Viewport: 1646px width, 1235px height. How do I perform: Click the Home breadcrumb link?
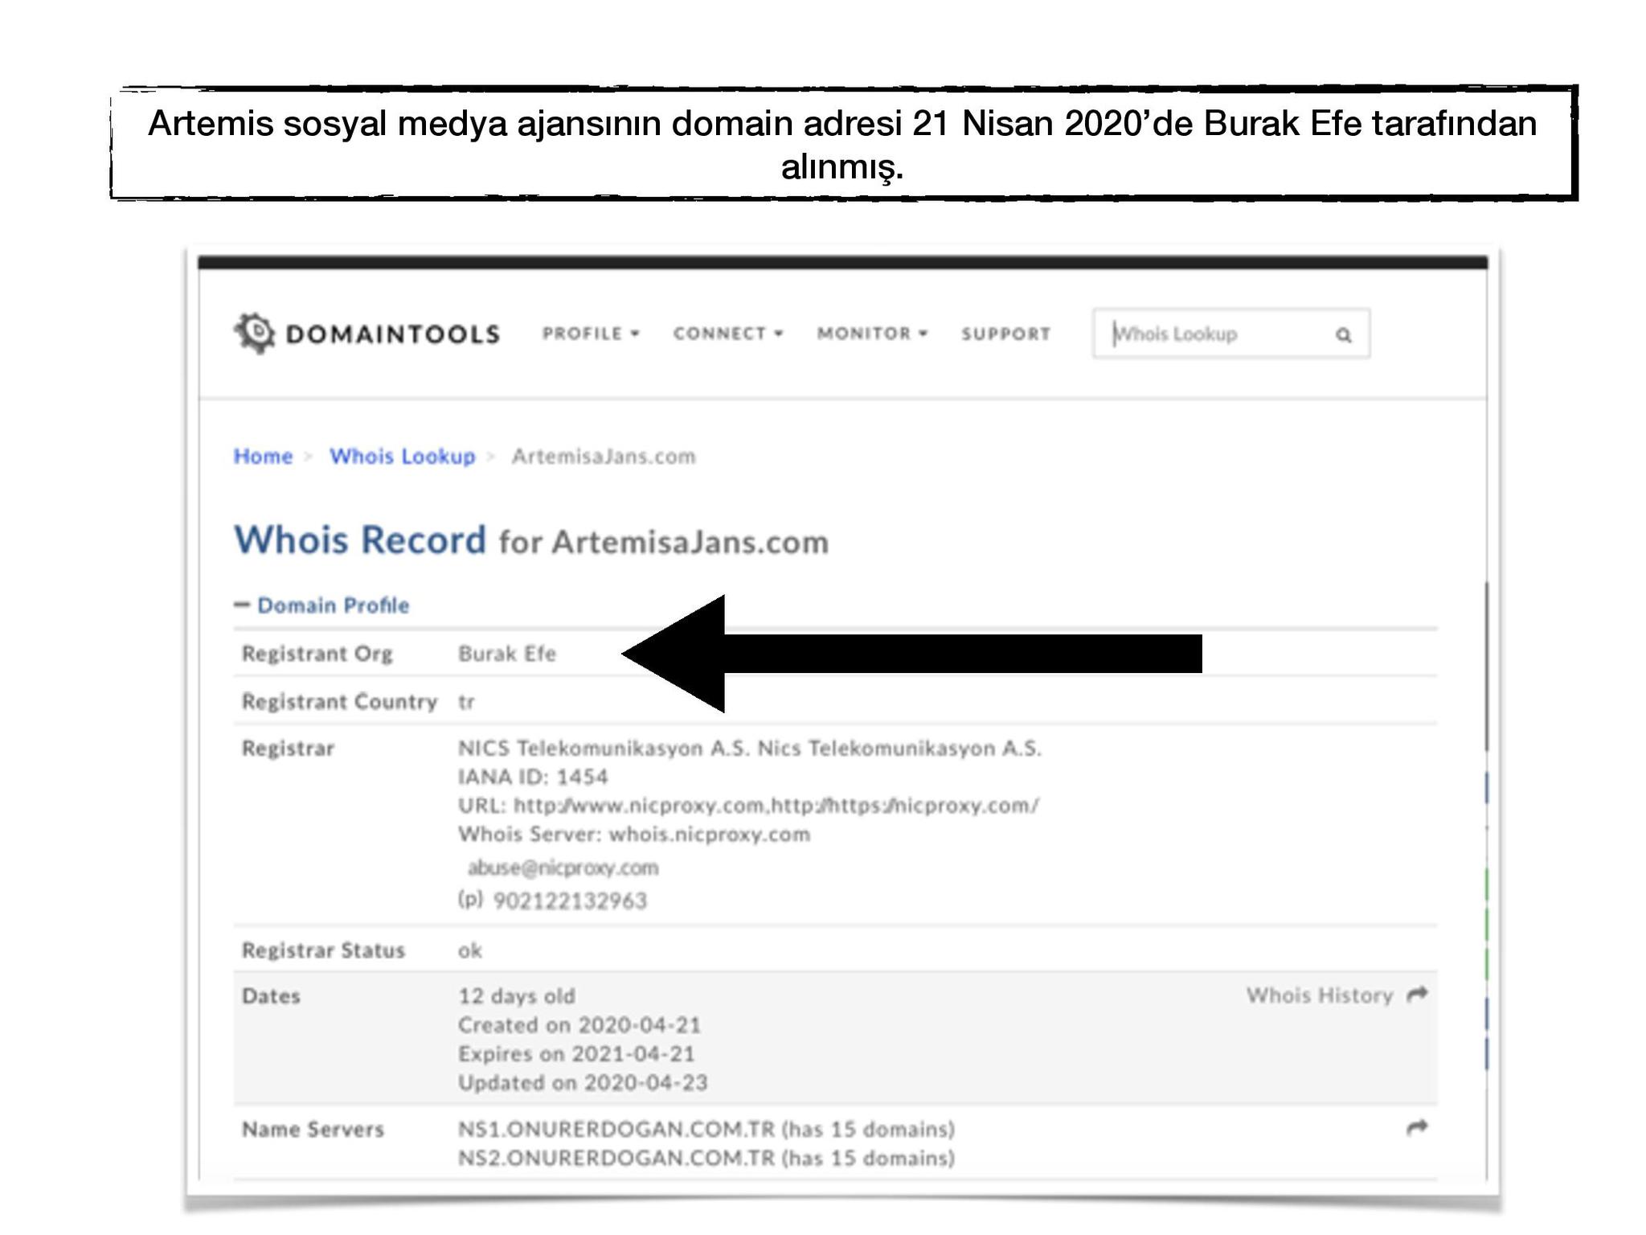263,456
